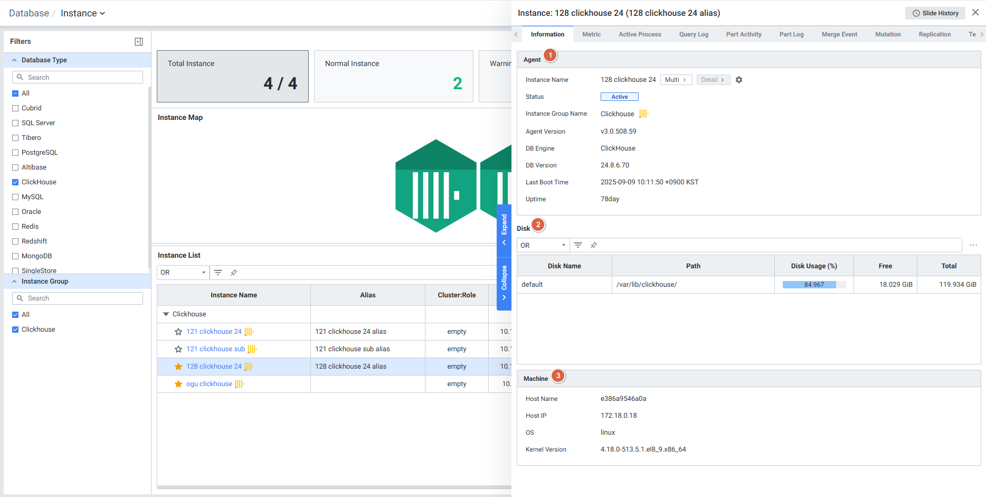Collapse the Filters panel with sidebar icon

(139, 42)
